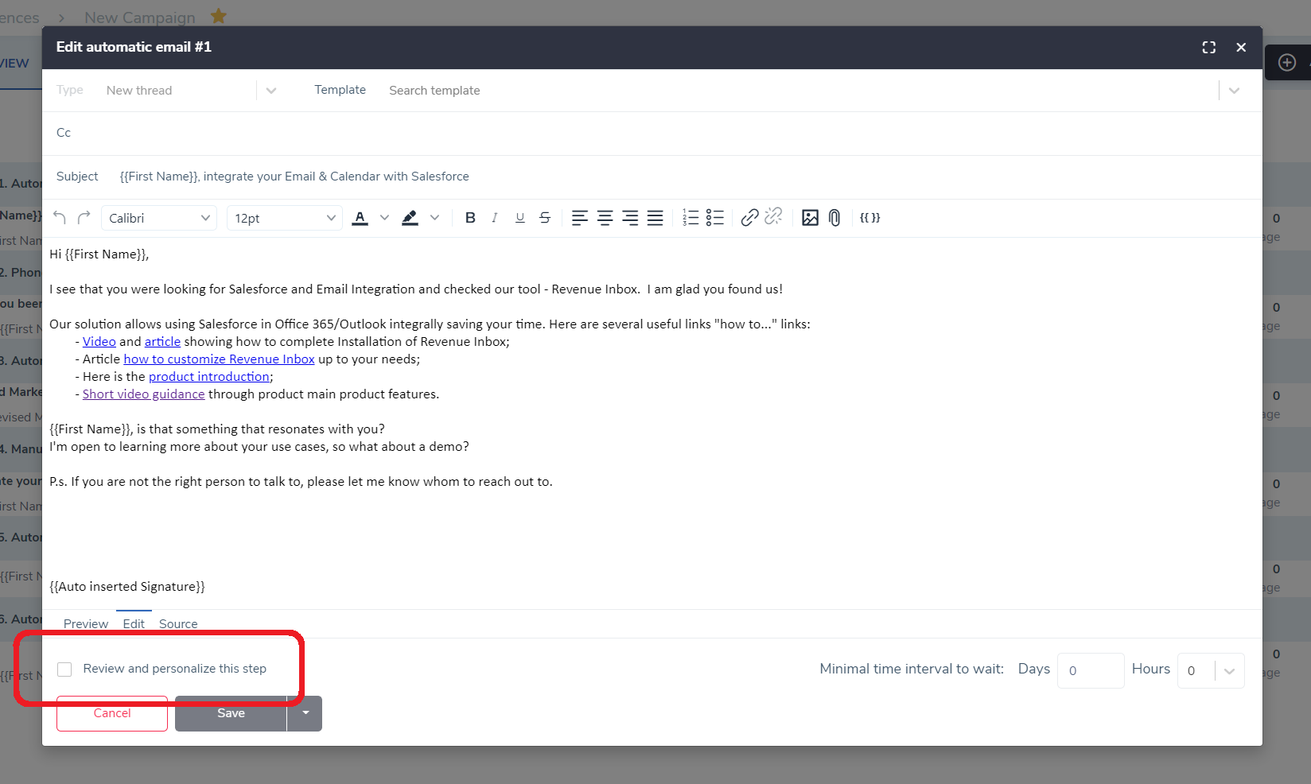The image size is (1311, 784).
Task: Click the Cancel button
Action: tap(112, 713)
